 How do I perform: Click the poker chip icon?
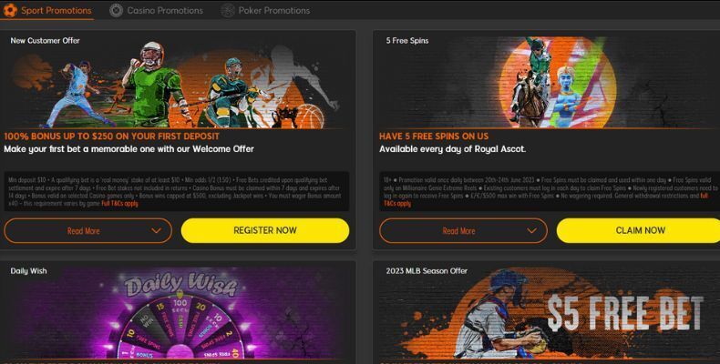click(228, 10)
